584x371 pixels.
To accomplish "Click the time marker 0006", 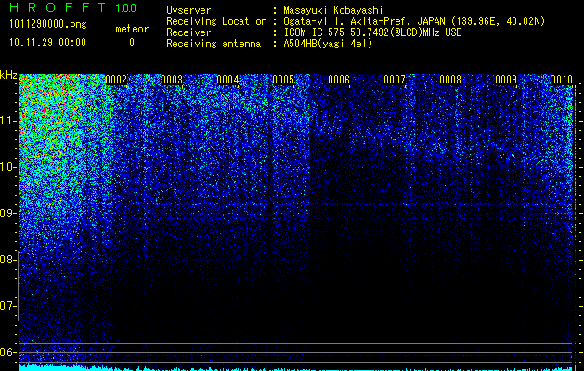I will [339, 80].
